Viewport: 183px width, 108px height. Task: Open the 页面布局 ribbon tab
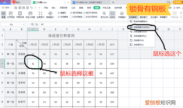[63, 8]
